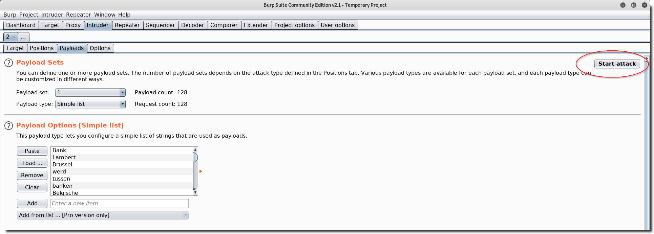Open the Project options tab

pyautogui.click(x=295, y=25)
